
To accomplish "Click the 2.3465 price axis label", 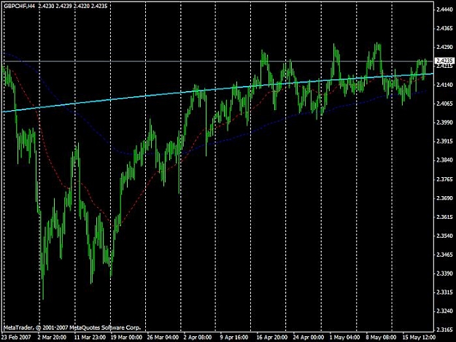I will pyautogui.click(x=444, y=254).
